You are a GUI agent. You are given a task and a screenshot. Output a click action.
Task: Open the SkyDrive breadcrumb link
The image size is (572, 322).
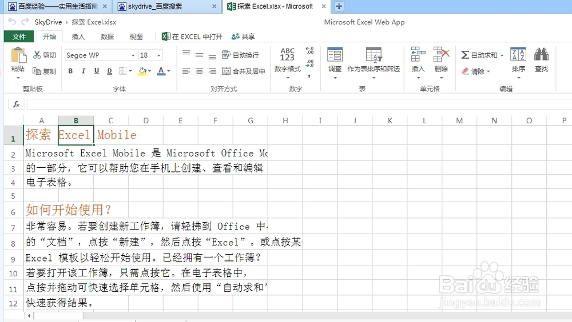click(48, 22)
